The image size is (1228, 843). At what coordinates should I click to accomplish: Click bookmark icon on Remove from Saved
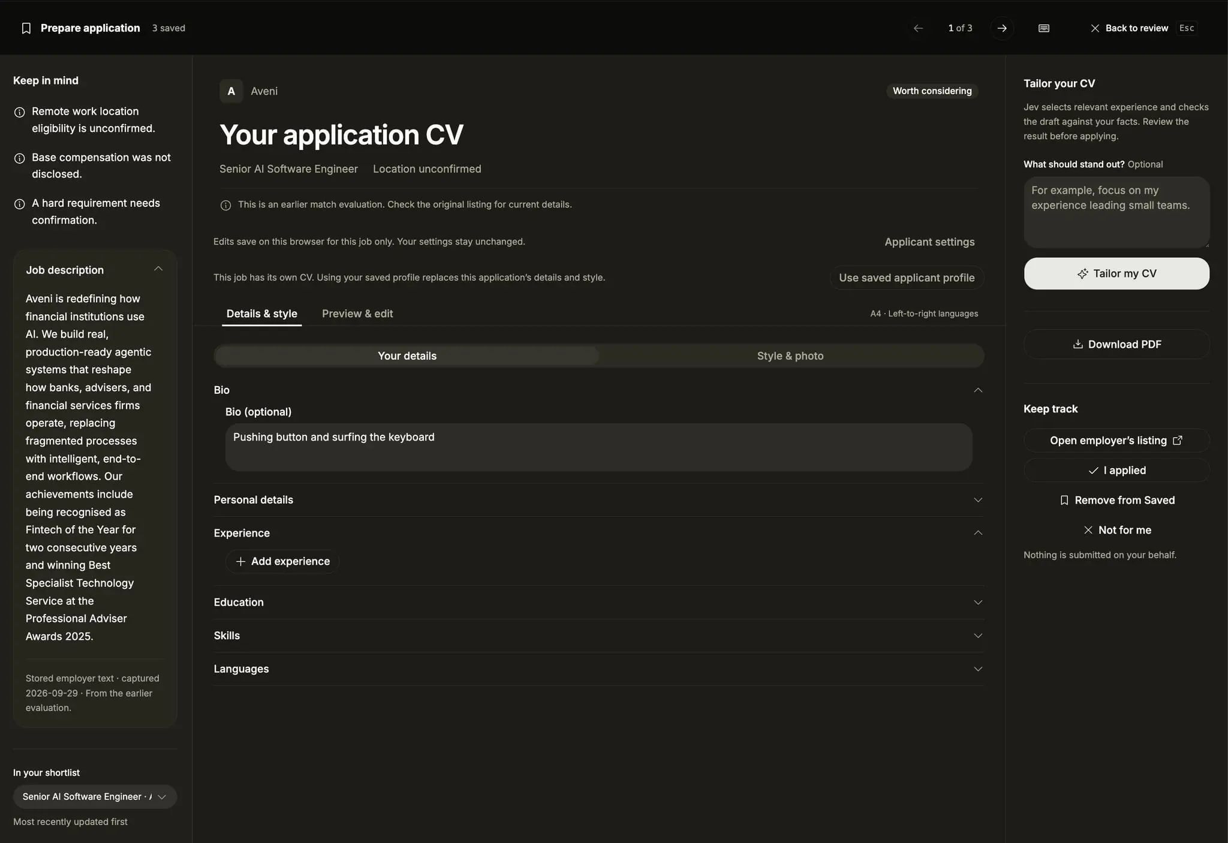pyautogui.click(x=1064, y=500)
